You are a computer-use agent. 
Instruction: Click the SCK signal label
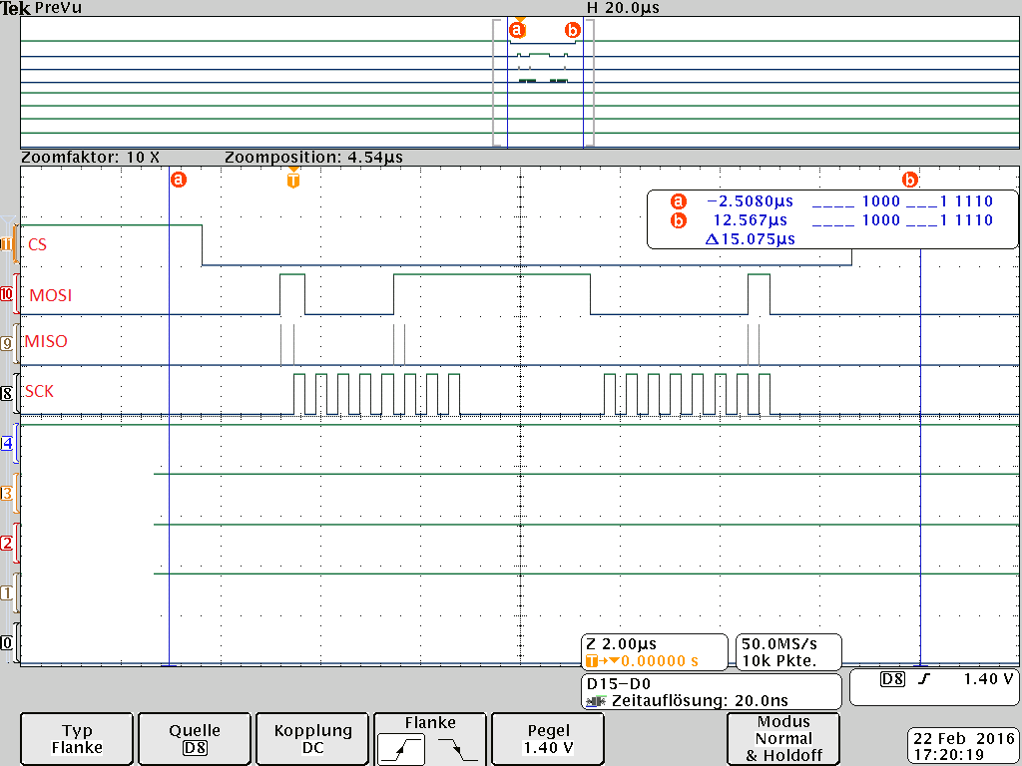coord(39,391)
